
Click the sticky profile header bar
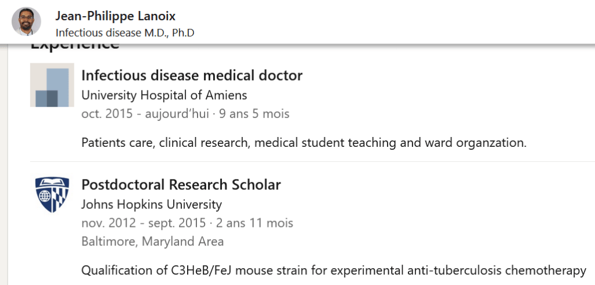378,22
